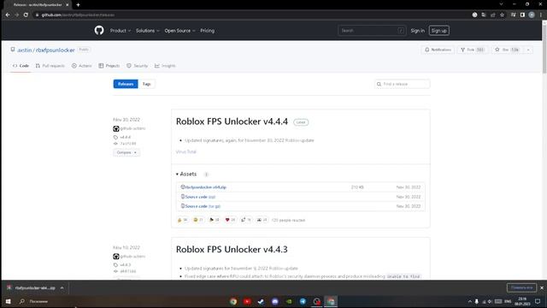The width and height of the screenshot is (547, 308).
Task: Open the Product menu
Action: click(121, 31)
